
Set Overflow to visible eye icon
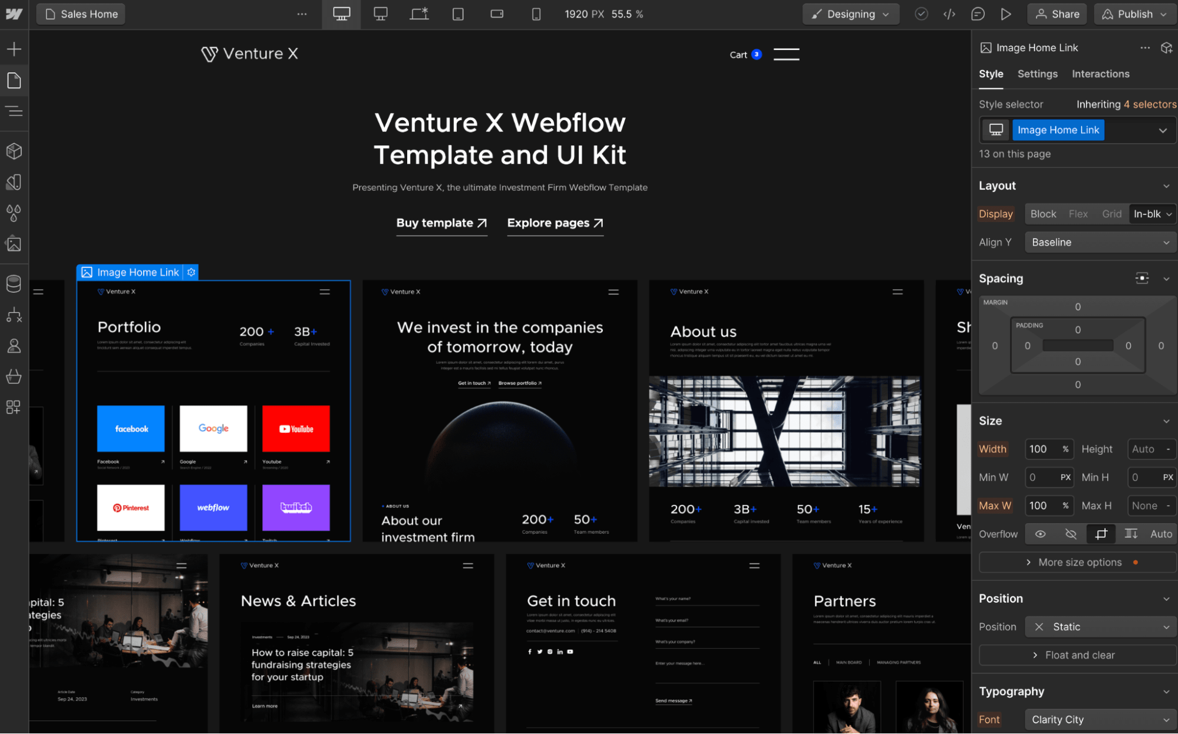point(1041,534)
